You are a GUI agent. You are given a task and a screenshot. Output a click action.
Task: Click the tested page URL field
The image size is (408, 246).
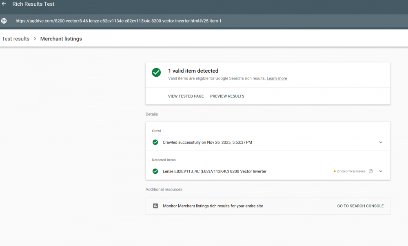tap(118, 21)
